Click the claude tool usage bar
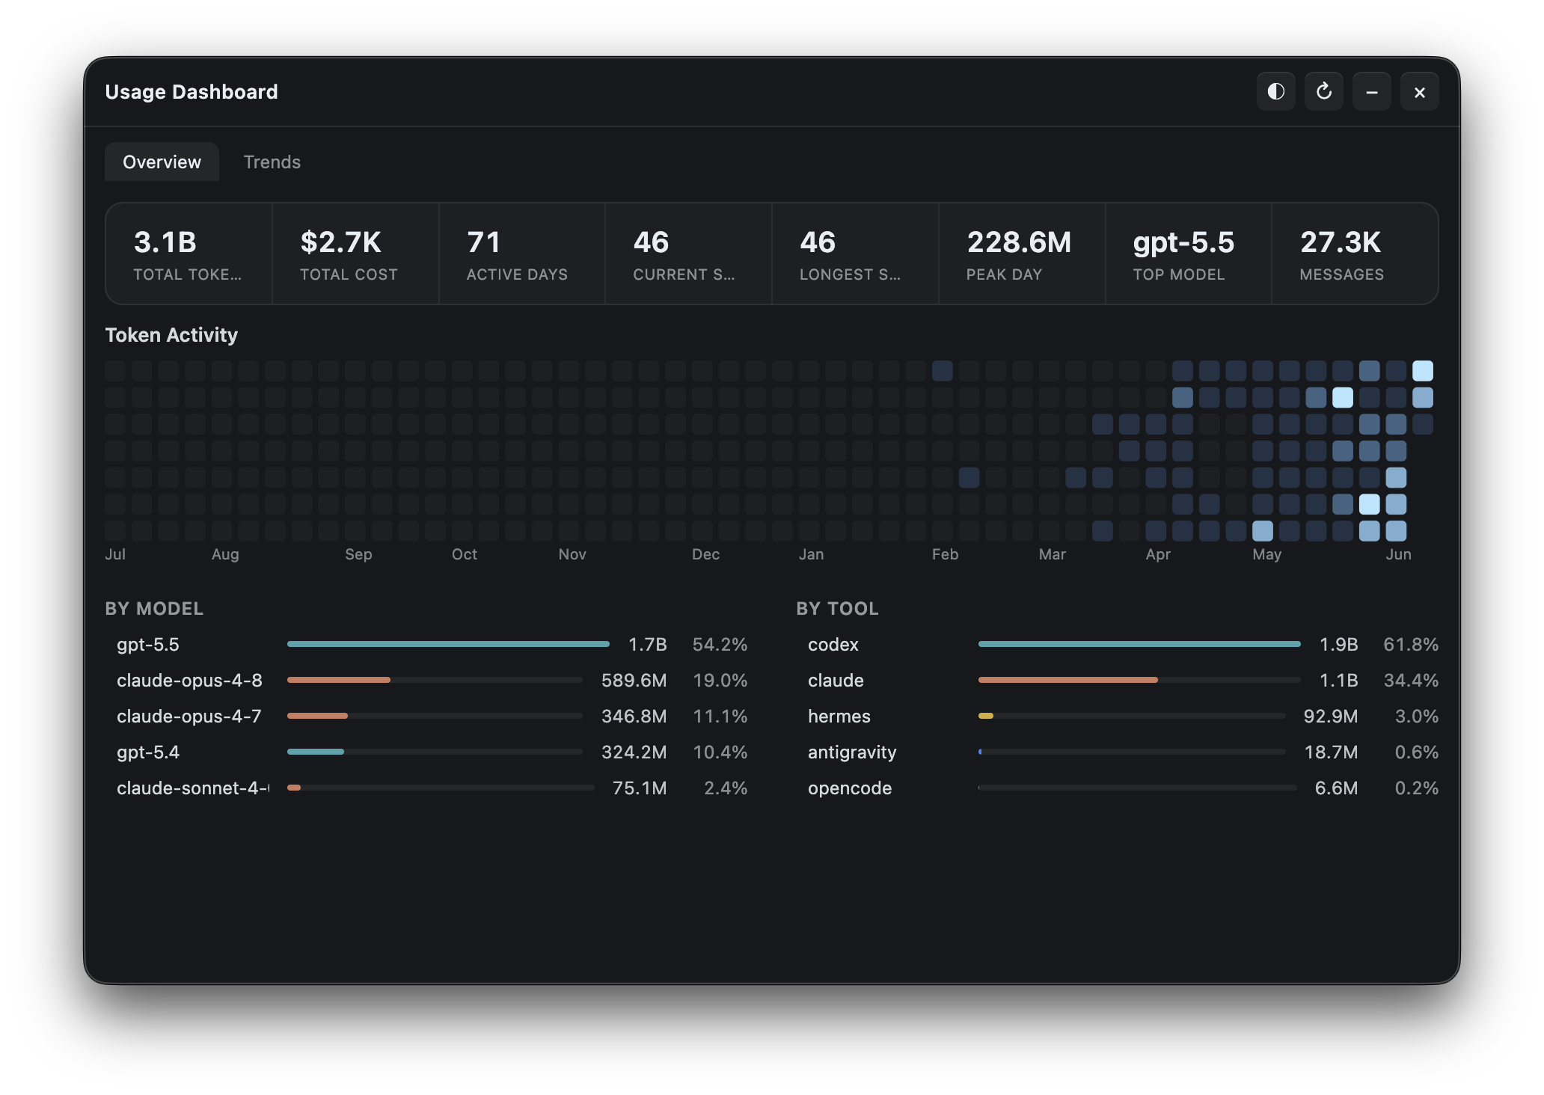This screenshot has height=1095, width=1544. click(1139, 680)
